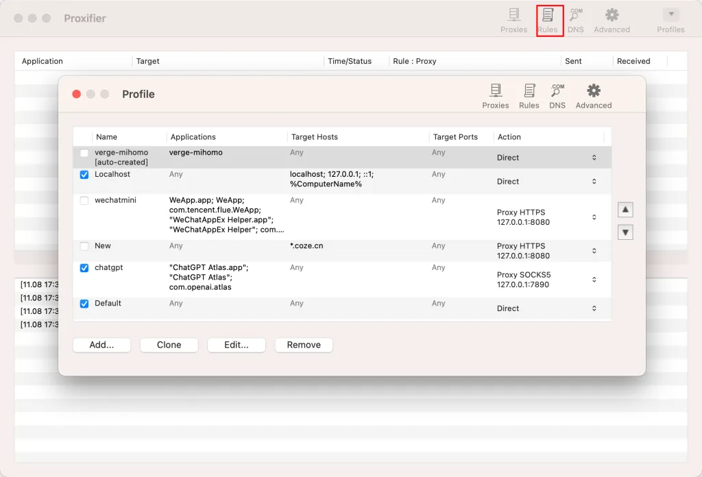Disable the Localhost rule checkbox

click(84, 175)
